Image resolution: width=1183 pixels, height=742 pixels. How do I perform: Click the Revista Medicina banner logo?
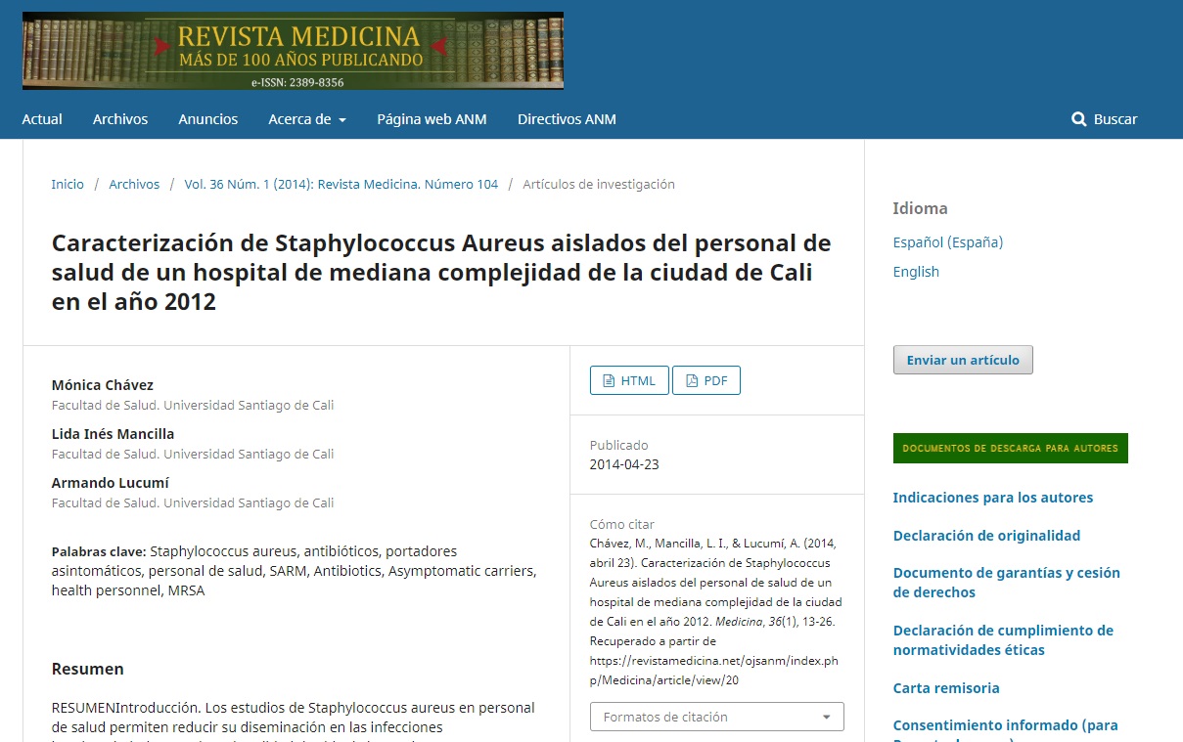click(293, 51)
